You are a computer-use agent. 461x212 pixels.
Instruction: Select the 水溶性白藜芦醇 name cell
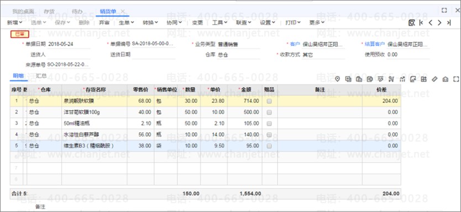95,135
